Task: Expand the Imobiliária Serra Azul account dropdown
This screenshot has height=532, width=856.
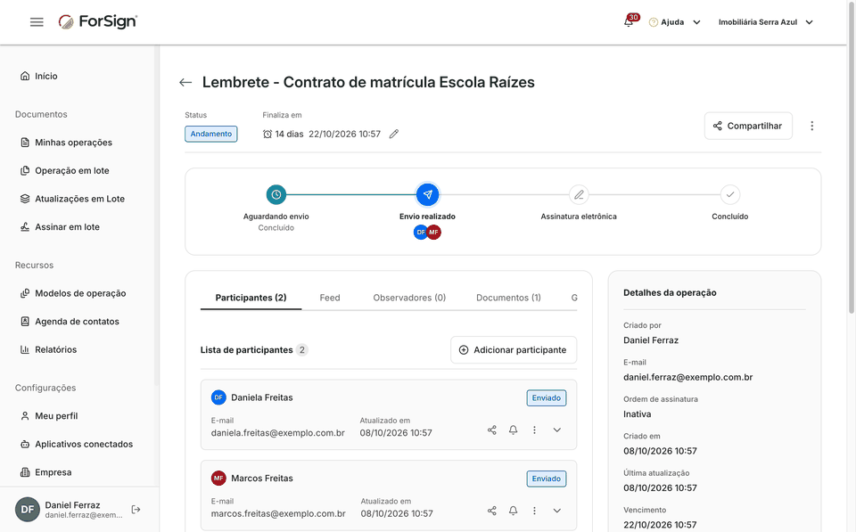Action: point(765,22)
